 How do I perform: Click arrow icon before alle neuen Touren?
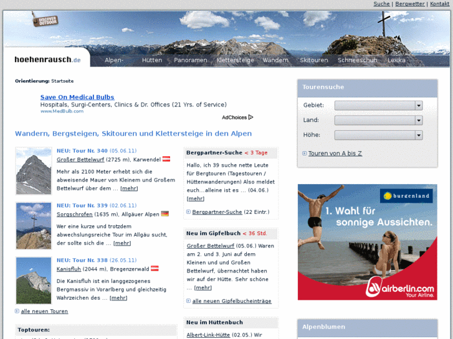17,311
